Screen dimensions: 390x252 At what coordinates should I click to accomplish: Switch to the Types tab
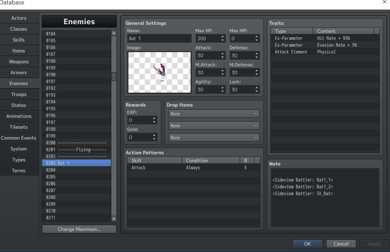(19, 160)
